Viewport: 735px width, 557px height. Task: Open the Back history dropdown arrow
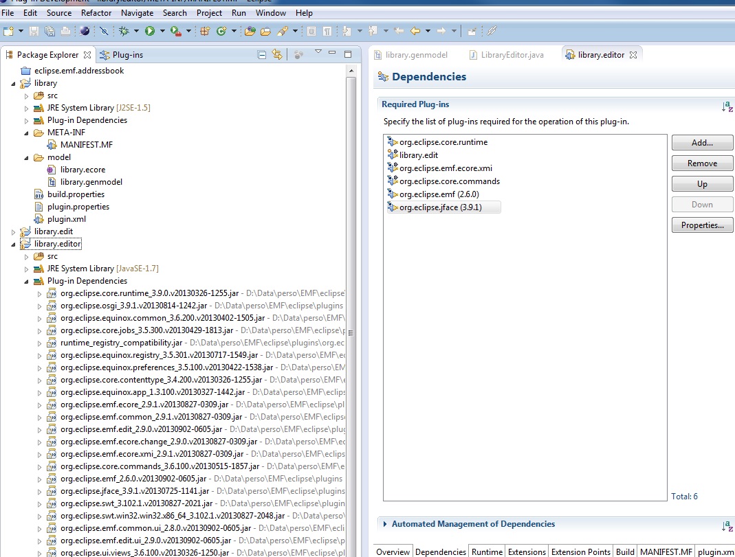(x=428, y=32)
